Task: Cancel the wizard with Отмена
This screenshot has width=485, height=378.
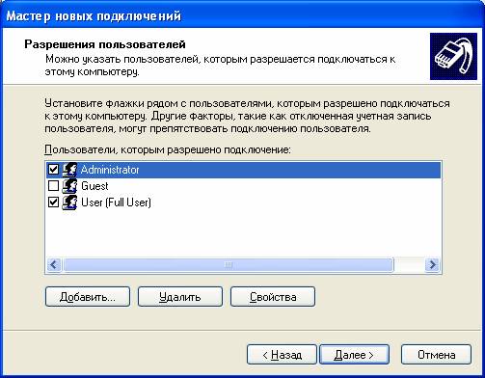Action: coord(437,355)
